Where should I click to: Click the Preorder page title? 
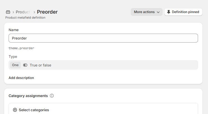(x=47, y=12)
